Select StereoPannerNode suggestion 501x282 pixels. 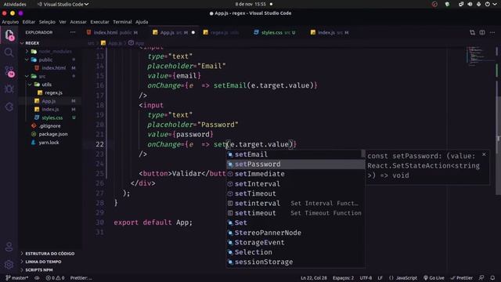pos(295,233)
